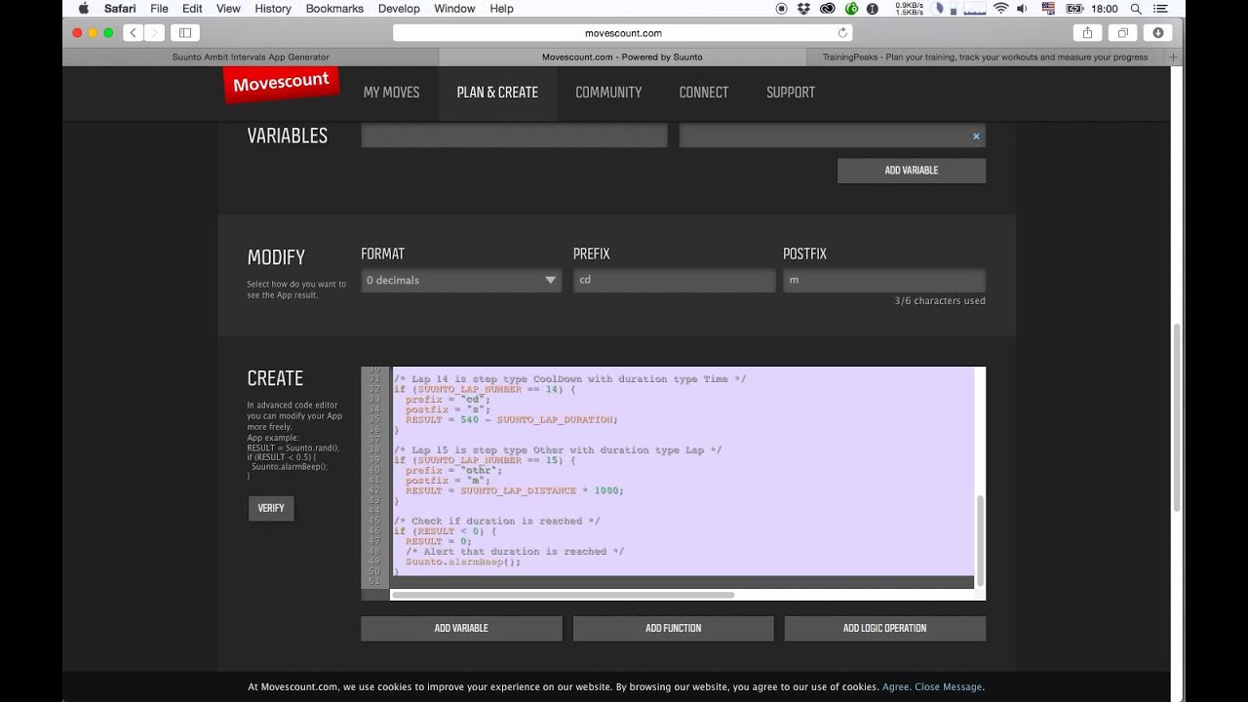Click the ADD LOGIC OPERATION button
This screenshot has height=702, width=1248.
(884, 628)
